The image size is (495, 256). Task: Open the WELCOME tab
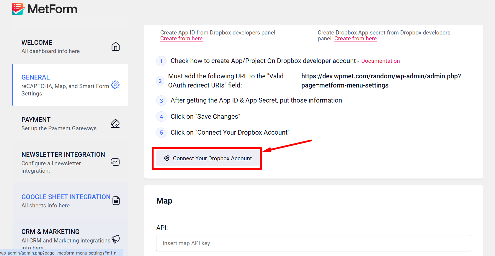[71, 47]
